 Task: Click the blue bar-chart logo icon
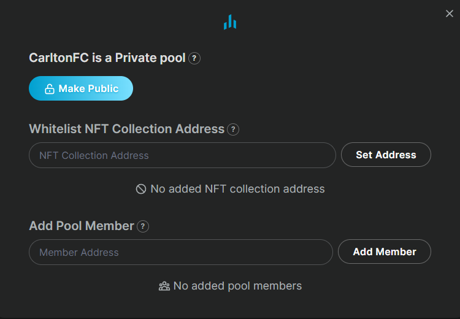[230, 23]
